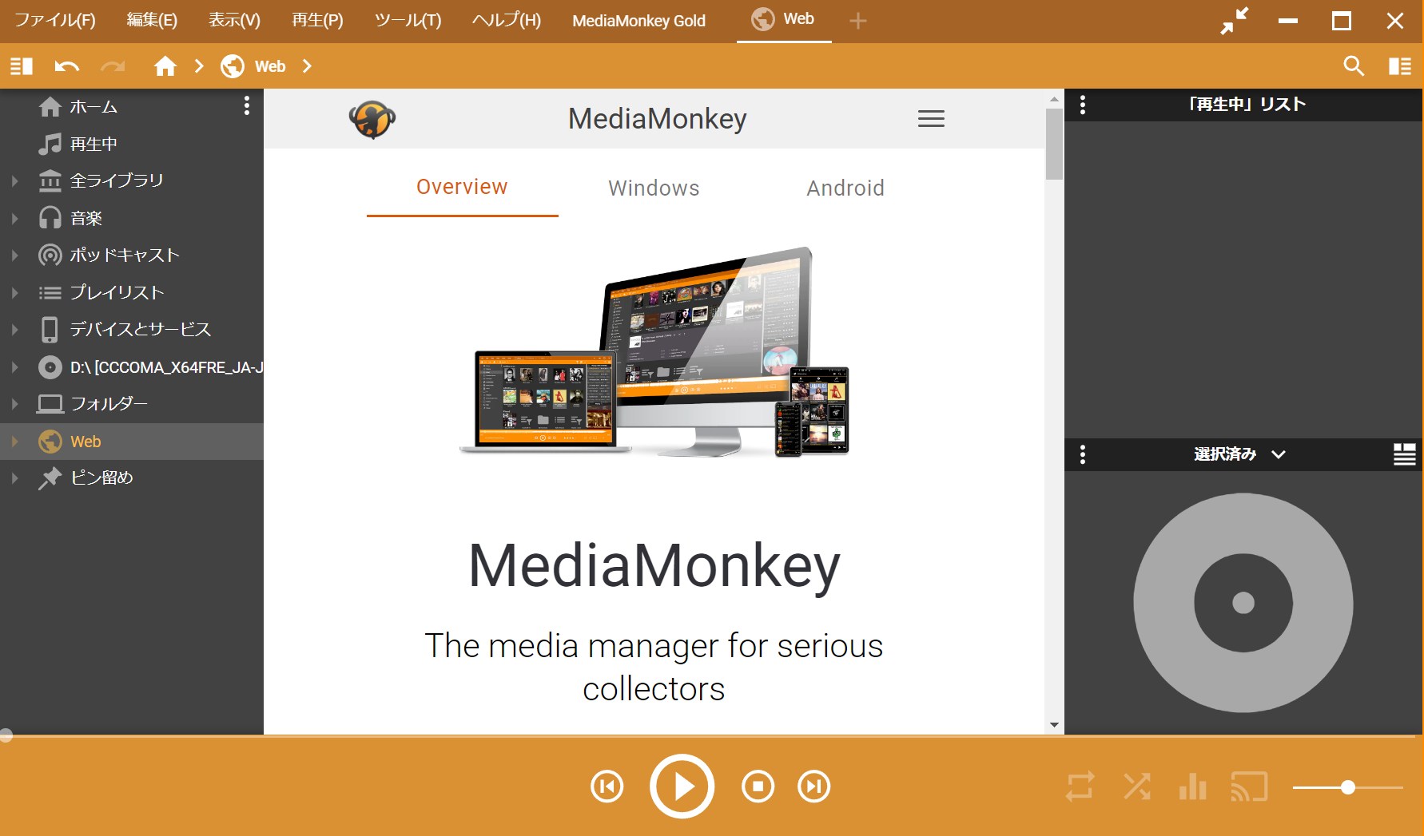Click the seek bar handle
1424x836 pixels.
(6, 735)
